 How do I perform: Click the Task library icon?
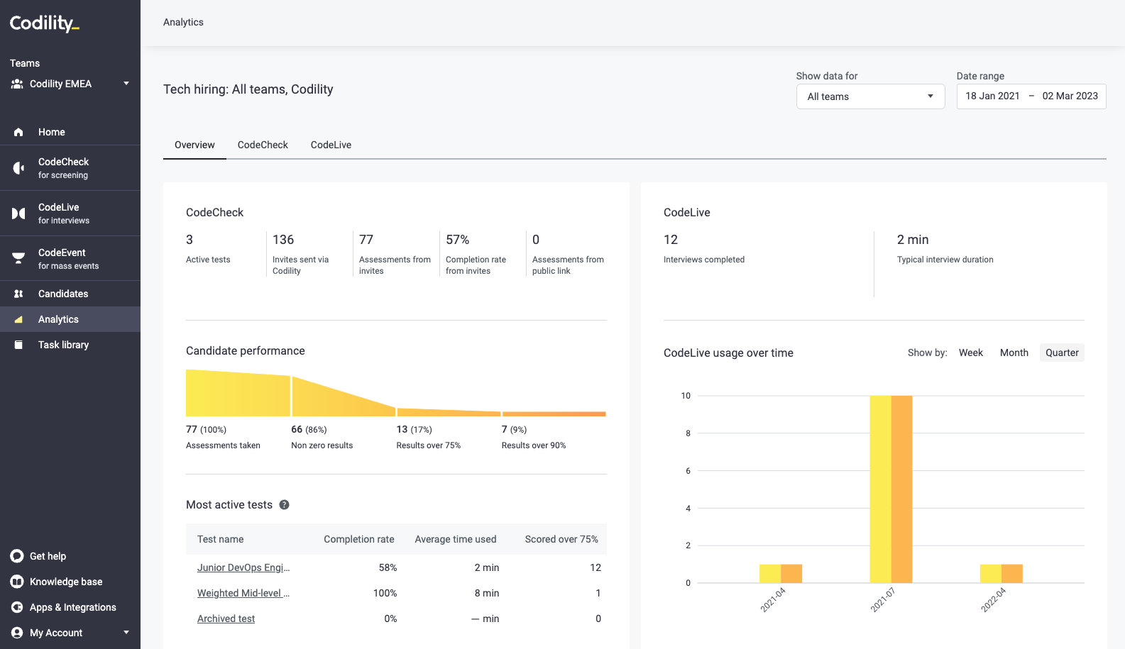pyautogui.click(x=18, y=345)
